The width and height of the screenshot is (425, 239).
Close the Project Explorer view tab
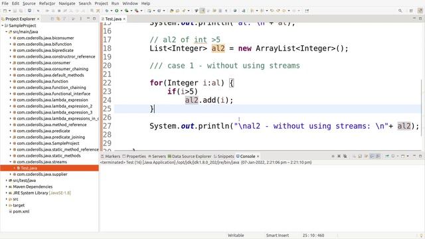[39, 19]
